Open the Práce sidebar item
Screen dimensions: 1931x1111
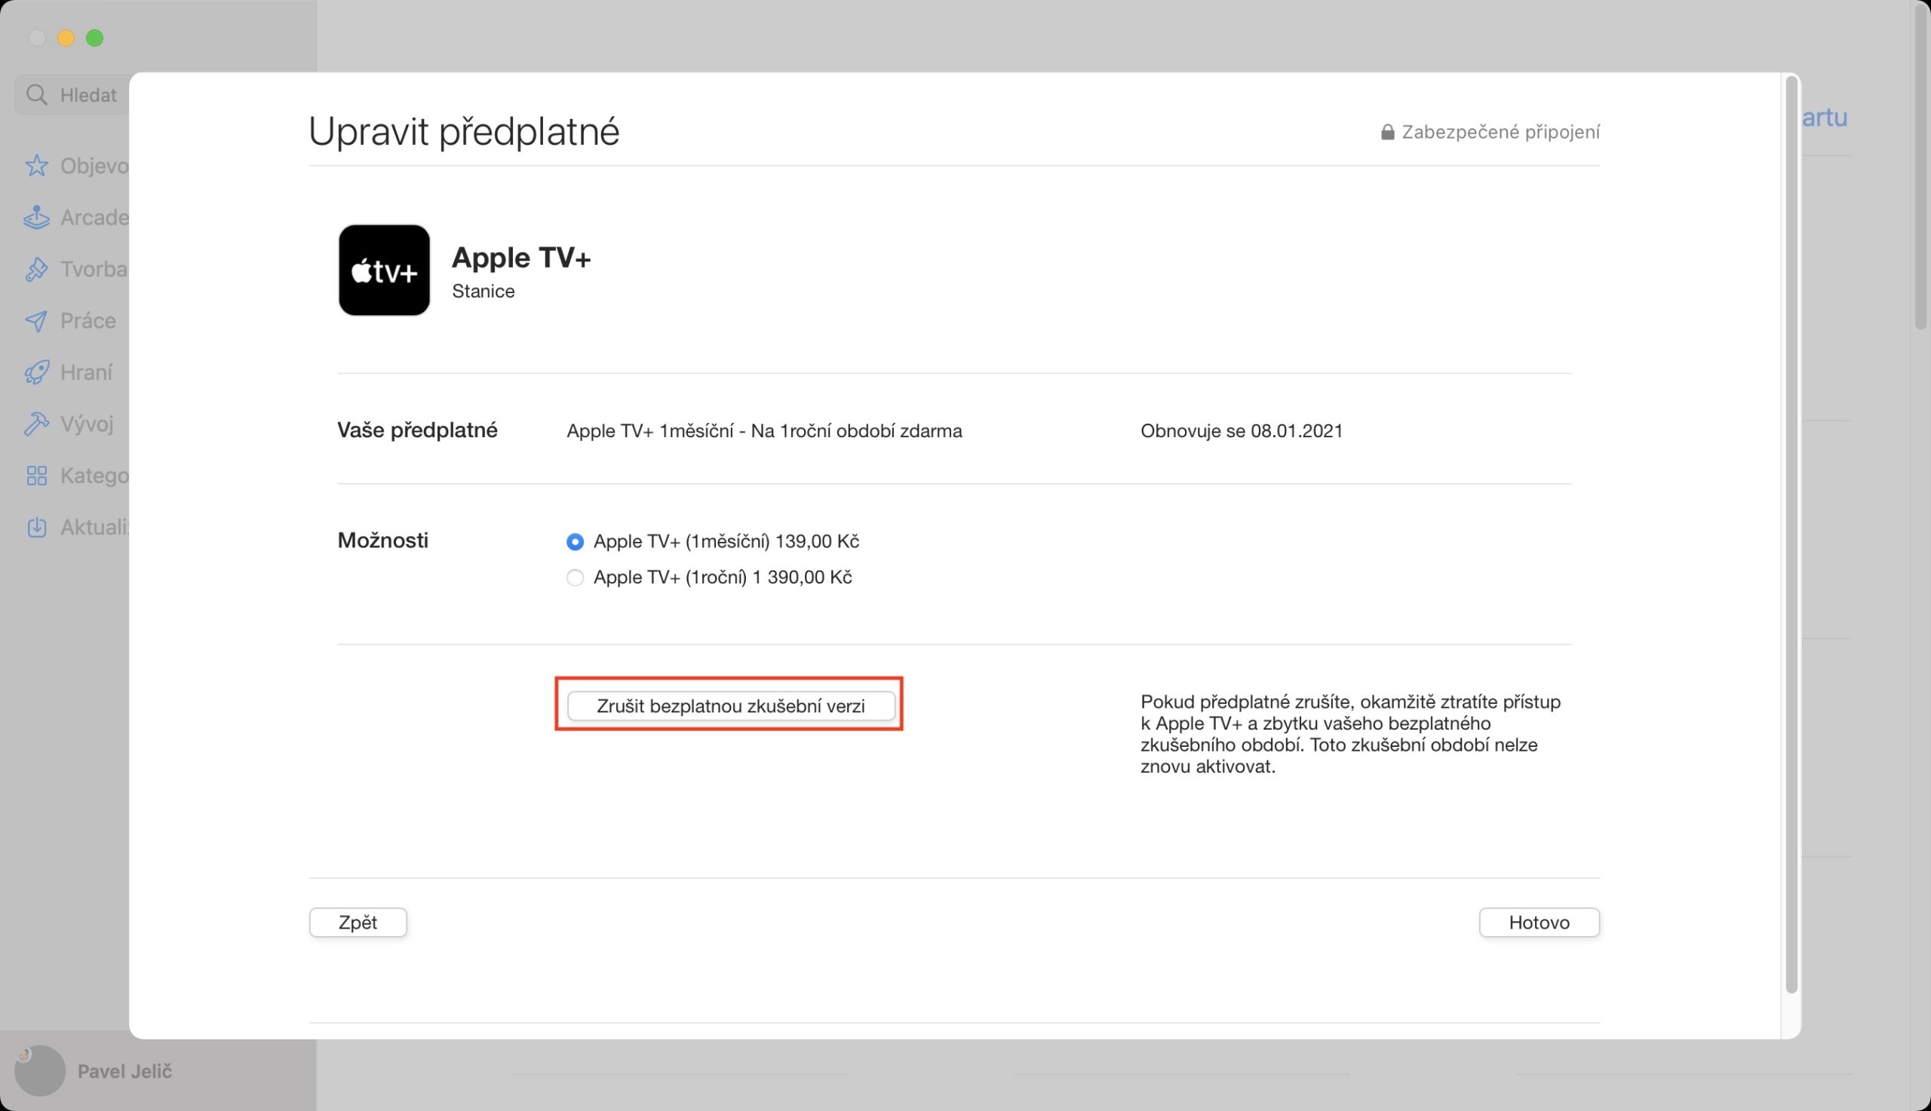(x=70, y=320)
